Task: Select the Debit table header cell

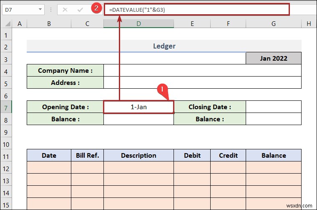Action: (192, 156)
